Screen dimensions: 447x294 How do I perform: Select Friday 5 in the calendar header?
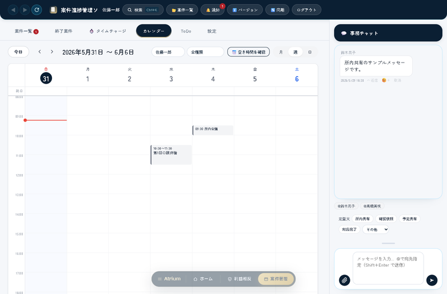tap(255, 76)
